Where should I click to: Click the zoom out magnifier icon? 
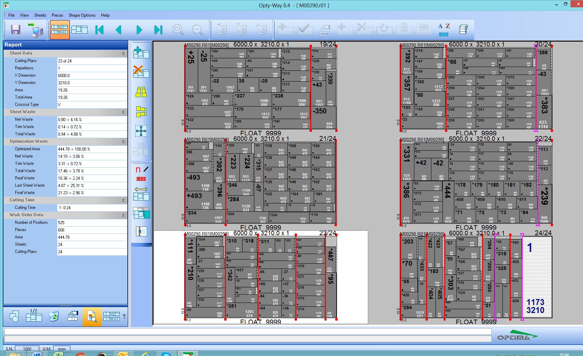[x=198, y=30]
